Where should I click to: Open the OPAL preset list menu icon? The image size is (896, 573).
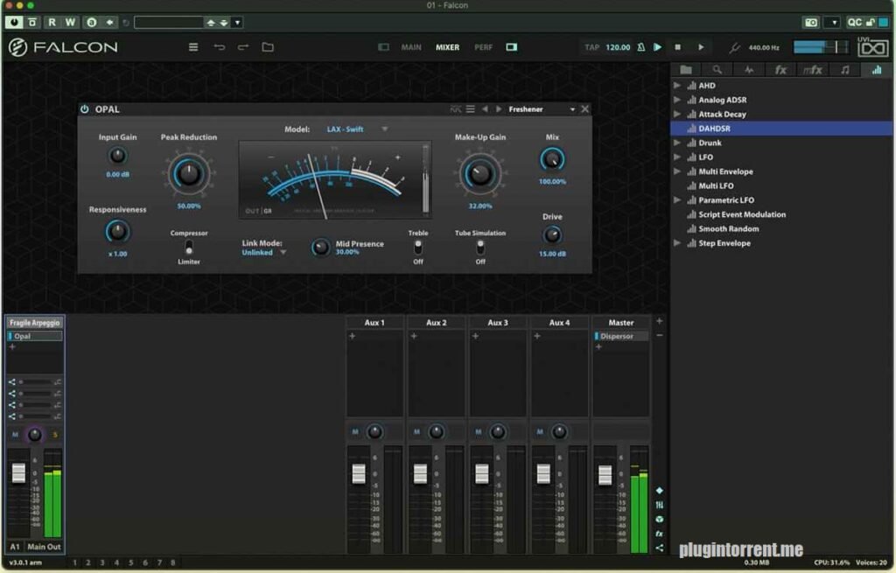click(x=470, y=109)
